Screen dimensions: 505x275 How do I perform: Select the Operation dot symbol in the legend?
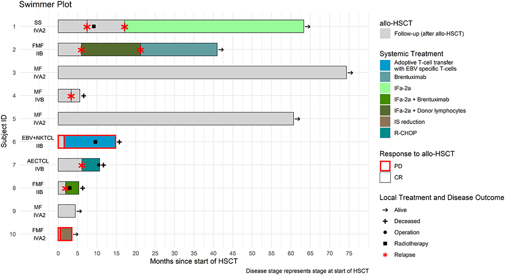(x=385, y=233)
